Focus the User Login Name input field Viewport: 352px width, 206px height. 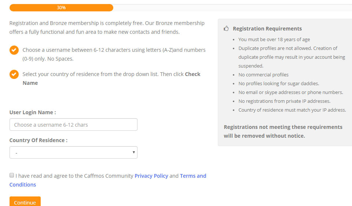click(73, 124)
